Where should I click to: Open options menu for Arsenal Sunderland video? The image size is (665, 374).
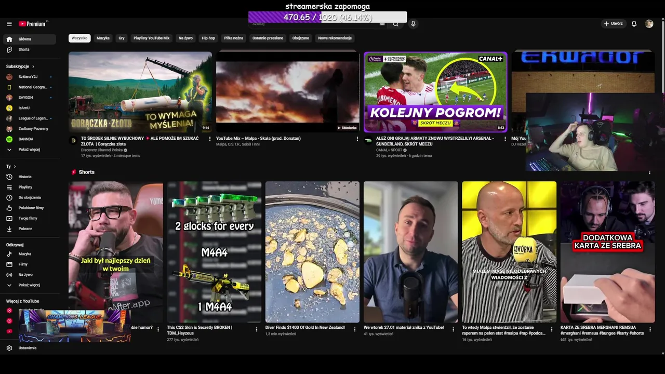click(x=505, y=139)
